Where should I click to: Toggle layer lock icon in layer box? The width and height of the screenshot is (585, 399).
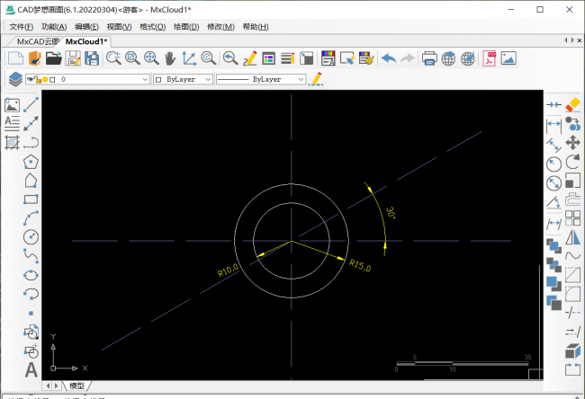pos(37,79)
